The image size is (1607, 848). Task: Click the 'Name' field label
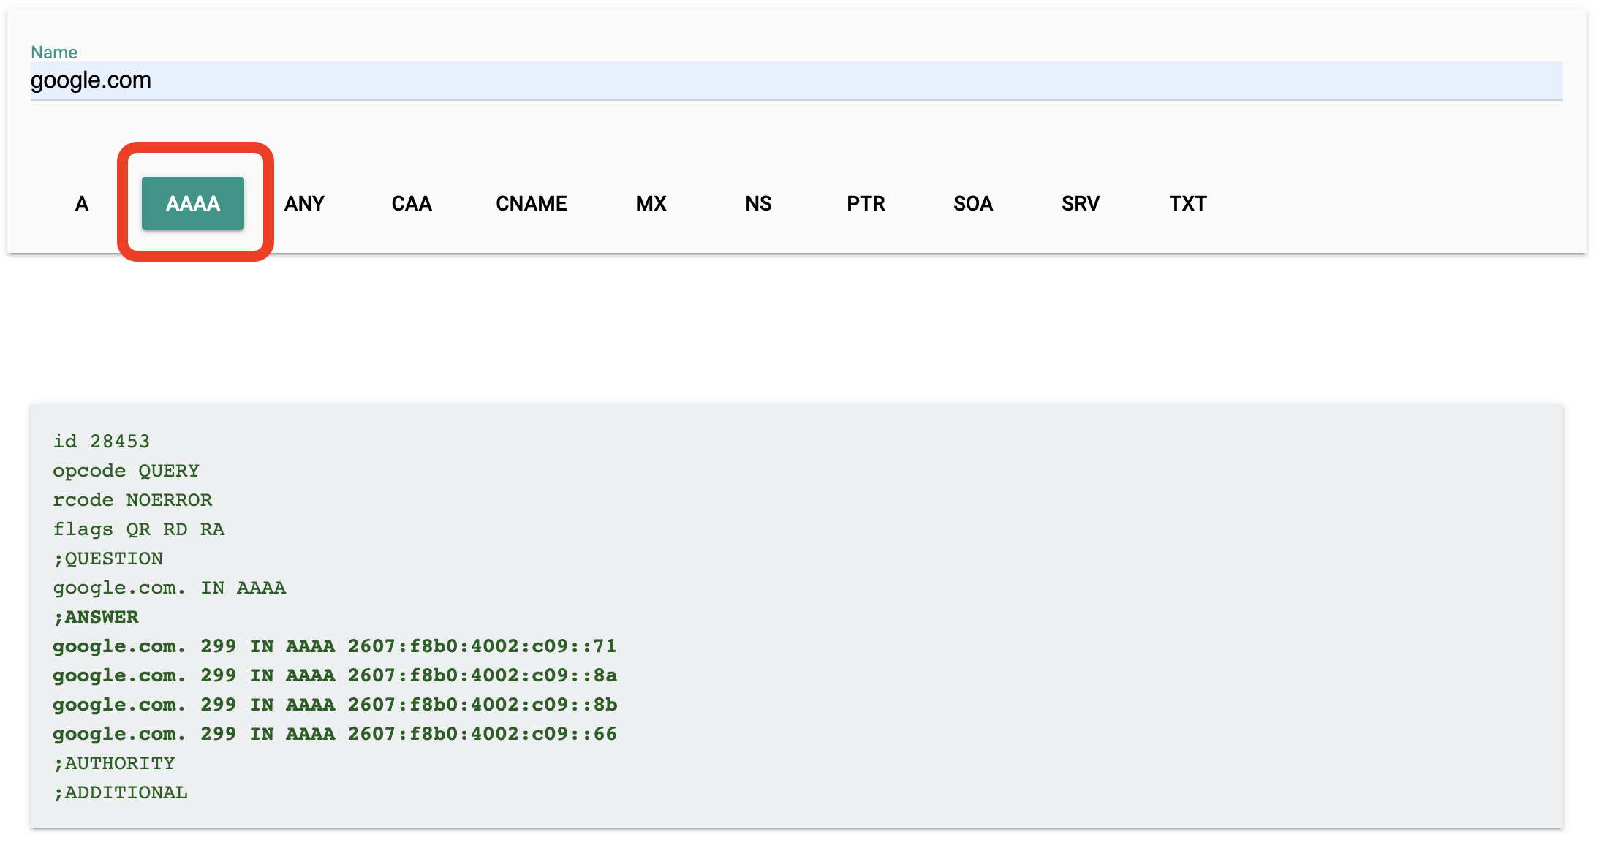click(54, 53)
